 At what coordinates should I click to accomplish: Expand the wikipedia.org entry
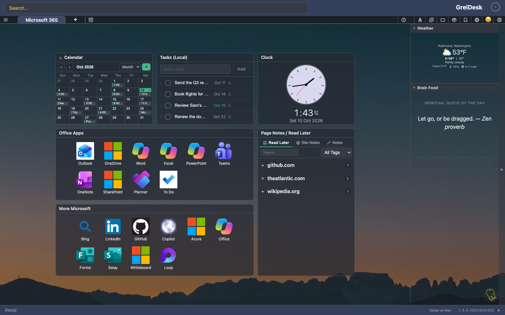[x=263, y=192]
